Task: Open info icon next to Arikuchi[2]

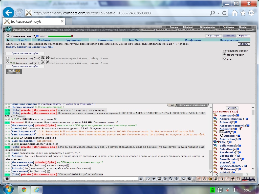Action: (236, 122)
